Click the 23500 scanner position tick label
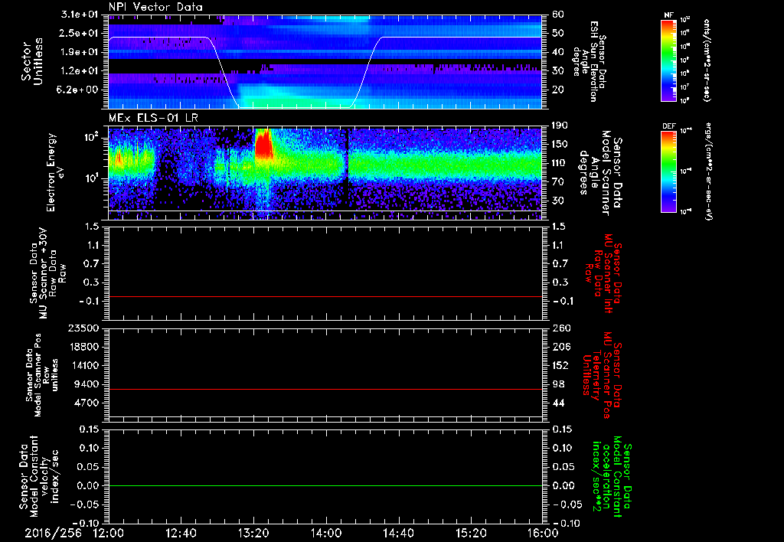 click(x=83, y=328)
